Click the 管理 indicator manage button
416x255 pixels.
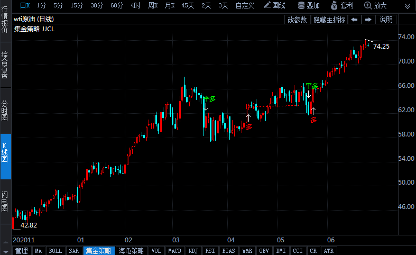[22, 251]
